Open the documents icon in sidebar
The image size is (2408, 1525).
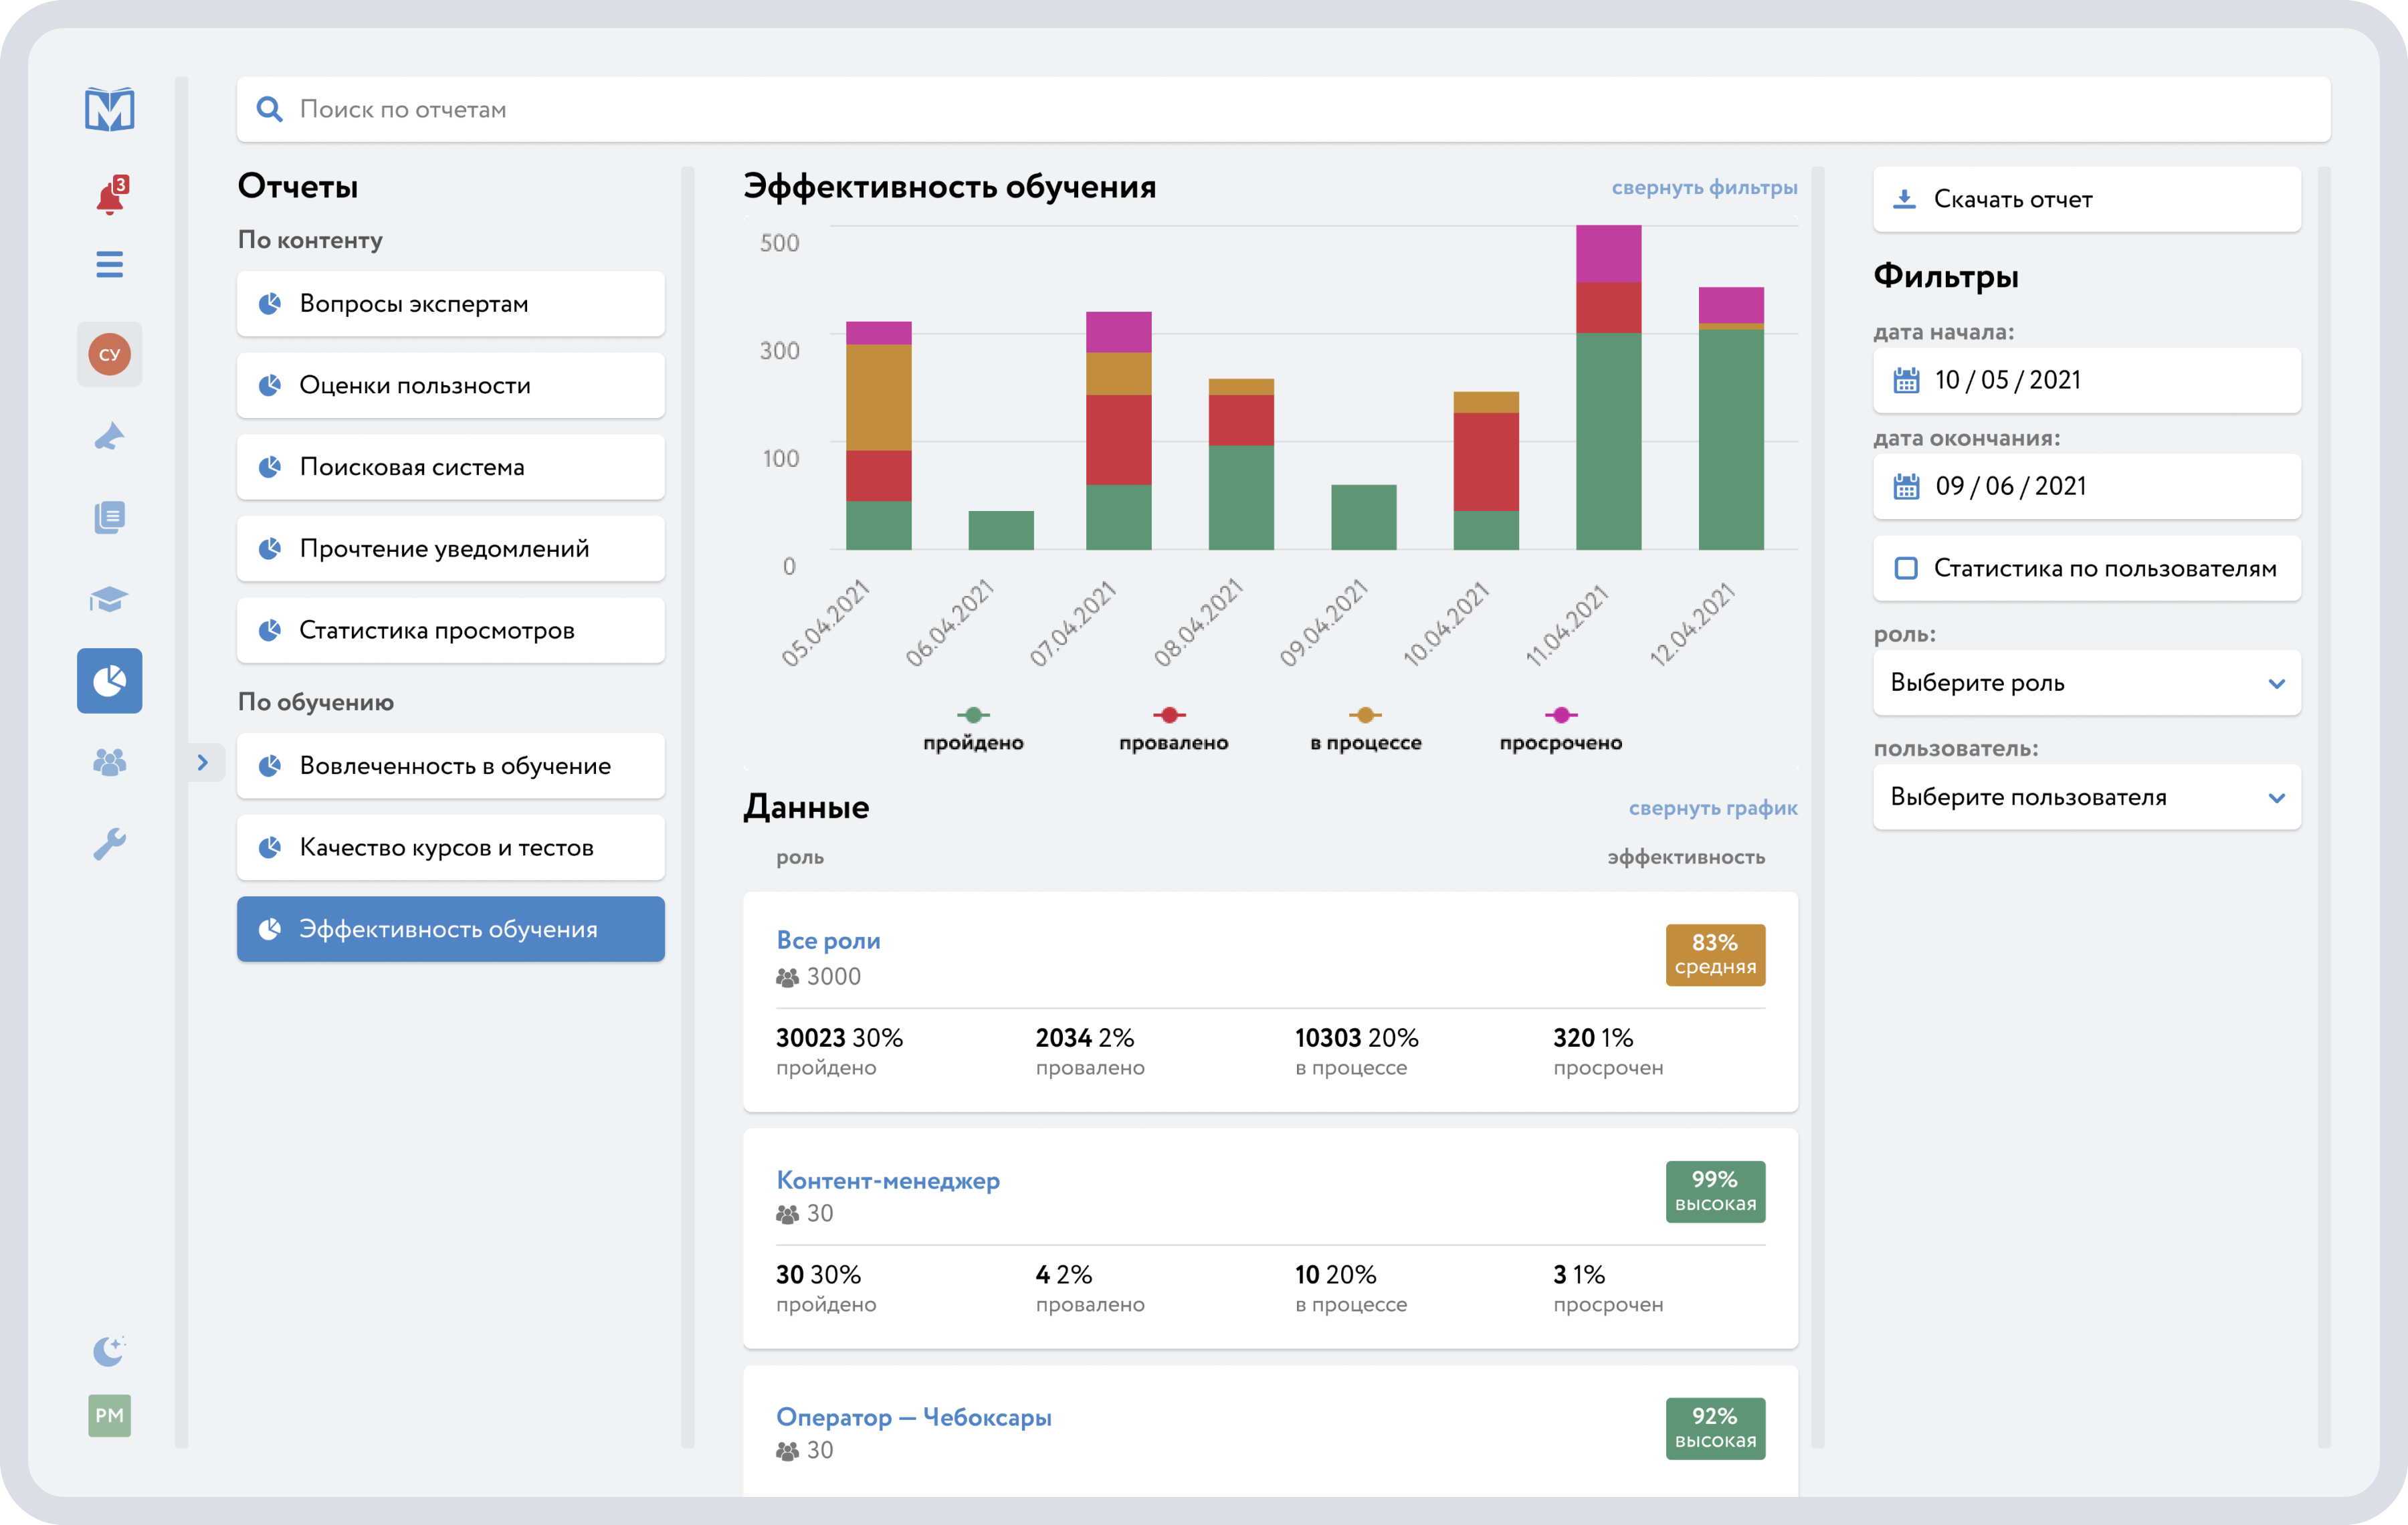tap(109, 517)
